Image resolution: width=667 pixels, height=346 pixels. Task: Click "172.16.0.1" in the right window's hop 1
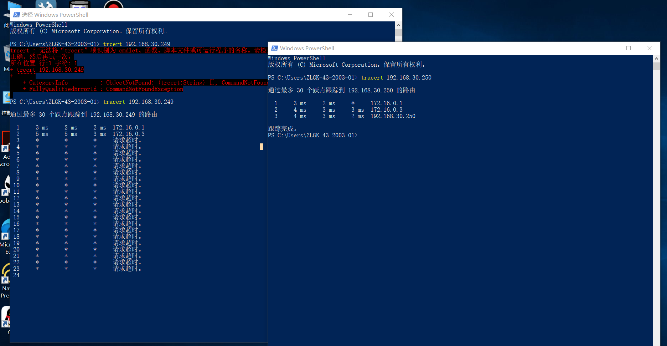[x=387, y=103]
